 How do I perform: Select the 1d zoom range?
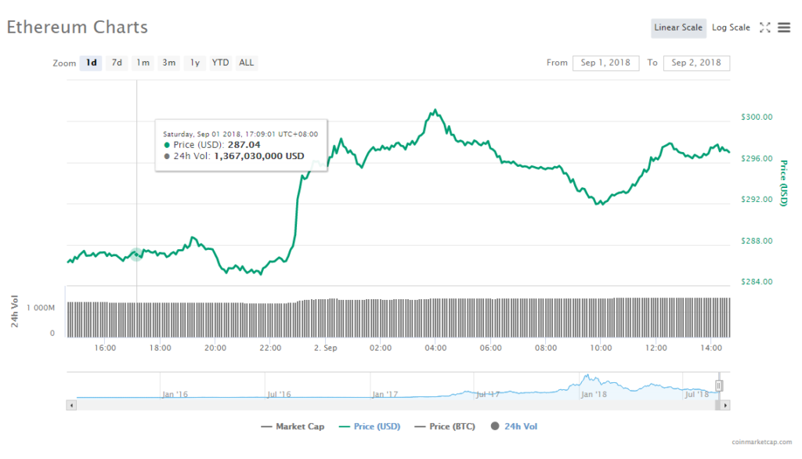[91, 63]
